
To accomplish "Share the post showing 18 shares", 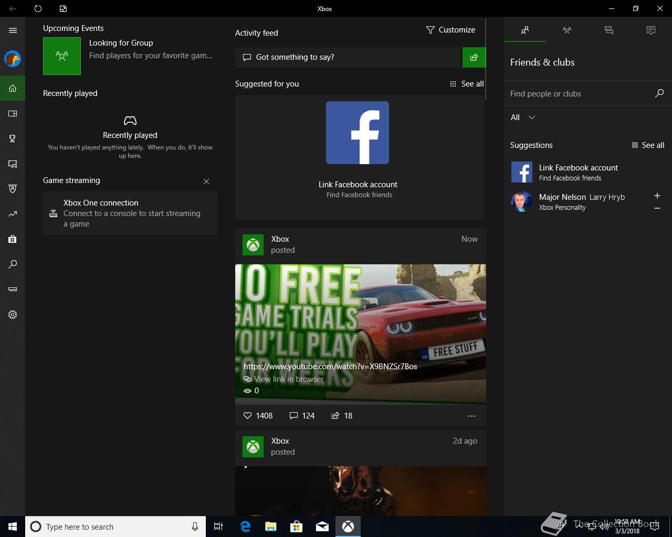I will pyautogui.click(x=342, y=415).
